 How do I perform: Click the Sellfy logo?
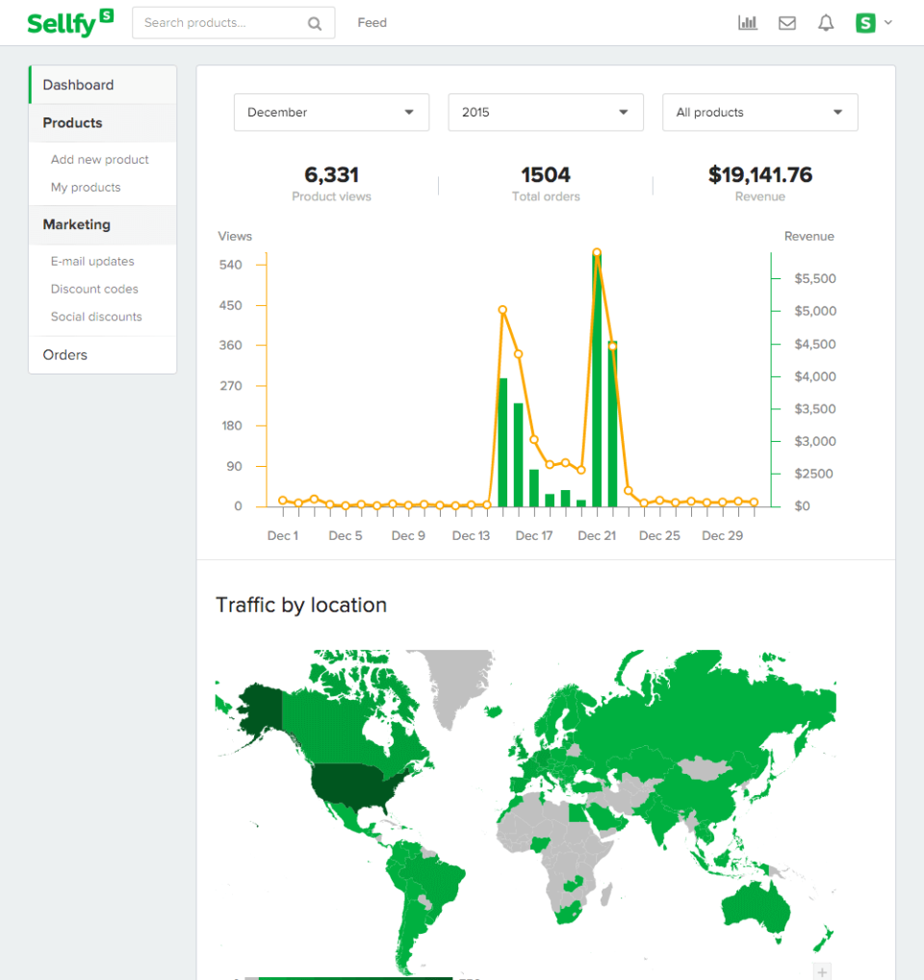[x=69, y=22]
